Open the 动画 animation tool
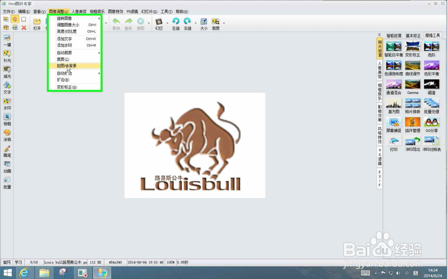This screenshot has height=279, width=447. [x=7, y=167]
